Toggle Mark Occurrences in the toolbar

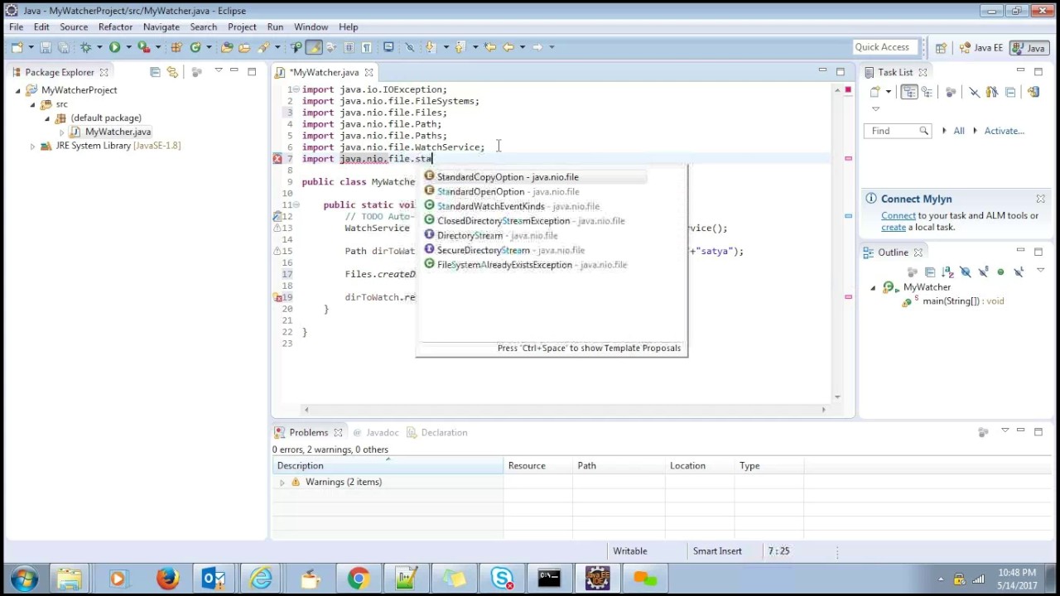[314, 47]
